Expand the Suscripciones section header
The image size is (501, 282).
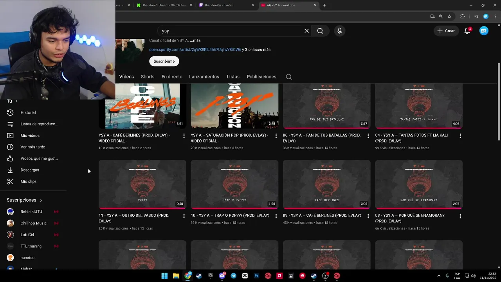tap(24, 200)
